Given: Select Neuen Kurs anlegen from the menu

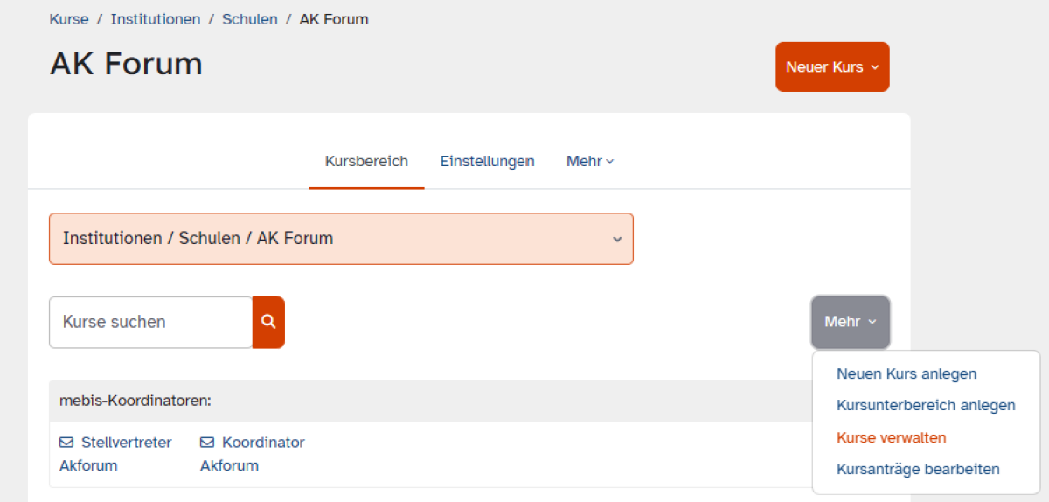Looking at the screenshot, I should point(907,373).
